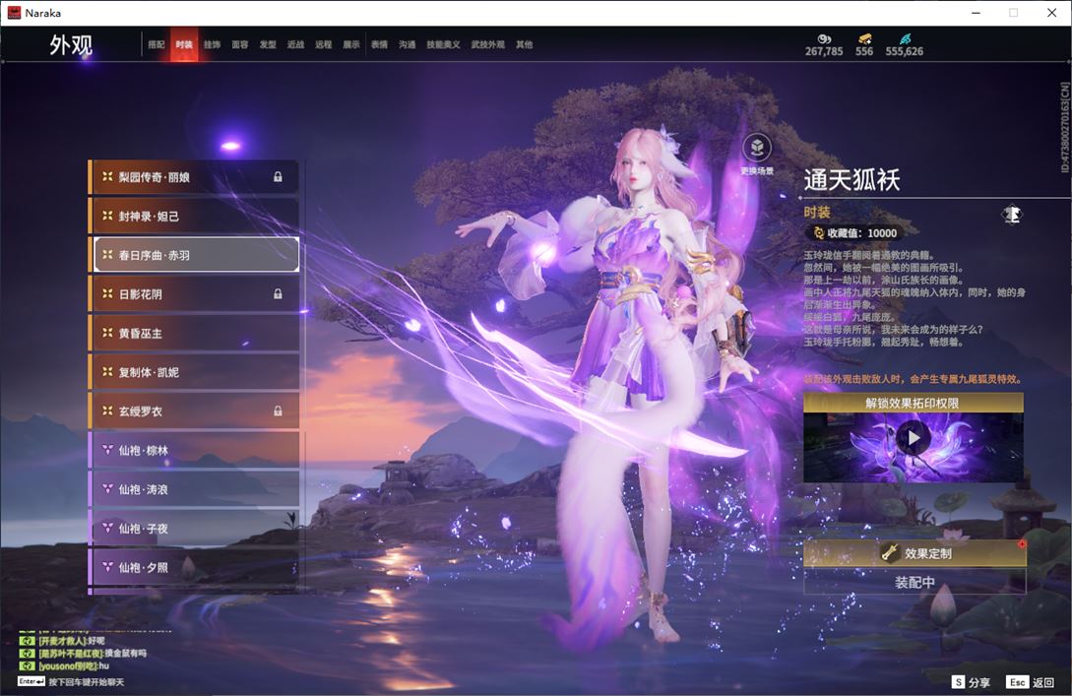Click the chat channel icon beside 开麦才救人
Screen dimensions: 1072x696
point(28,641)
